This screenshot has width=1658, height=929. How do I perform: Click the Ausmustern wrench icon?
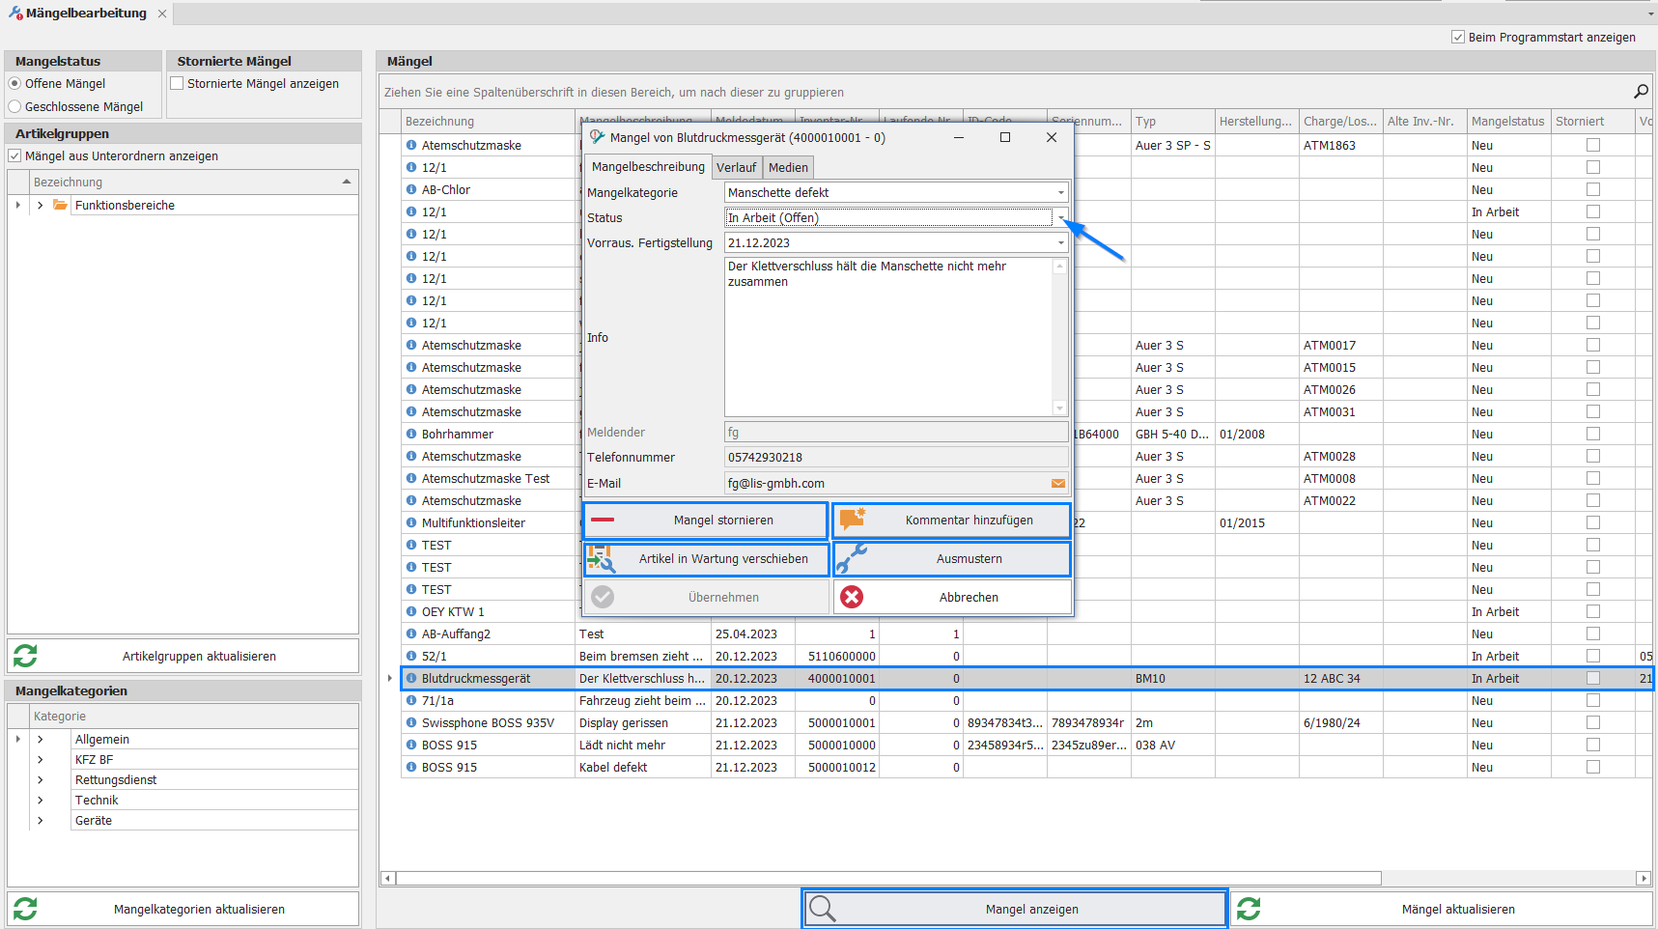[851, 559]
